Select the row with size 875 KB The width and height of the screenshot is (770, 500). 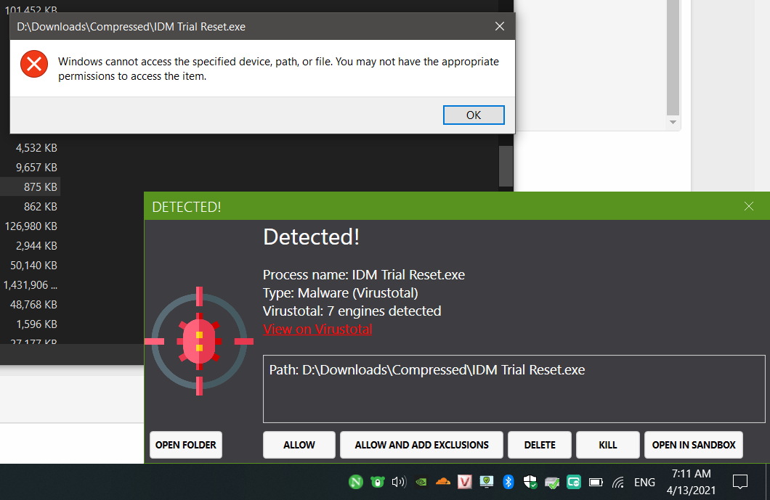click(x=30, y=187)
